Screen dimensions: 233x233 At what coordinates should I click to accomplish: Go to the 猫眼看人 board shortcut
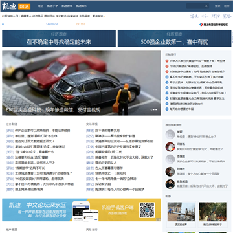point(26,16)
